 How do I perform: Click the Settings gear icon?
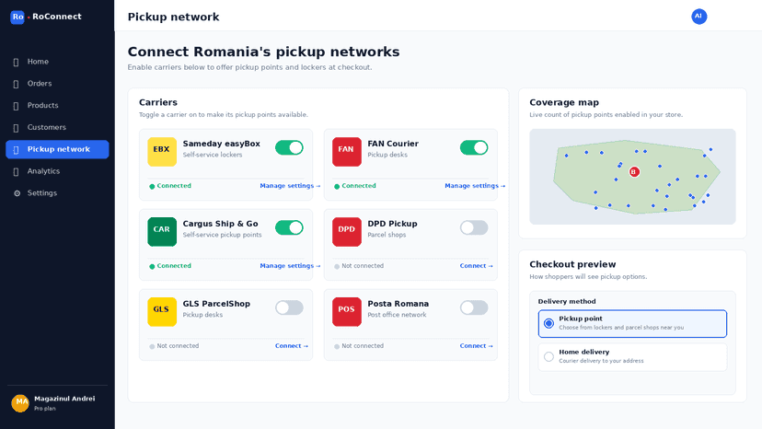pos(17,193)
